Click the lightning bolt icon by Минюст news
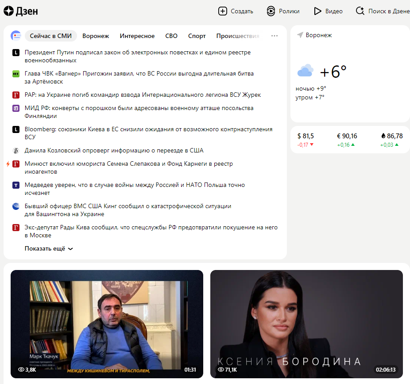The height and width of the screenshot is (384, 410). (8, 164)
